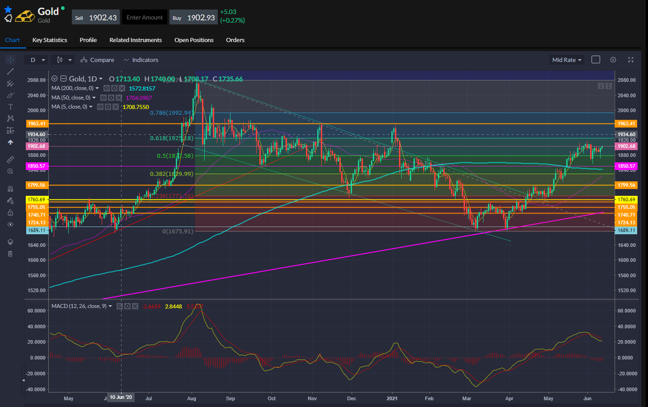Open the candlestick chart type dropdown
The height and width of the screenshot is (407, 648).
(x=64, y=60)
